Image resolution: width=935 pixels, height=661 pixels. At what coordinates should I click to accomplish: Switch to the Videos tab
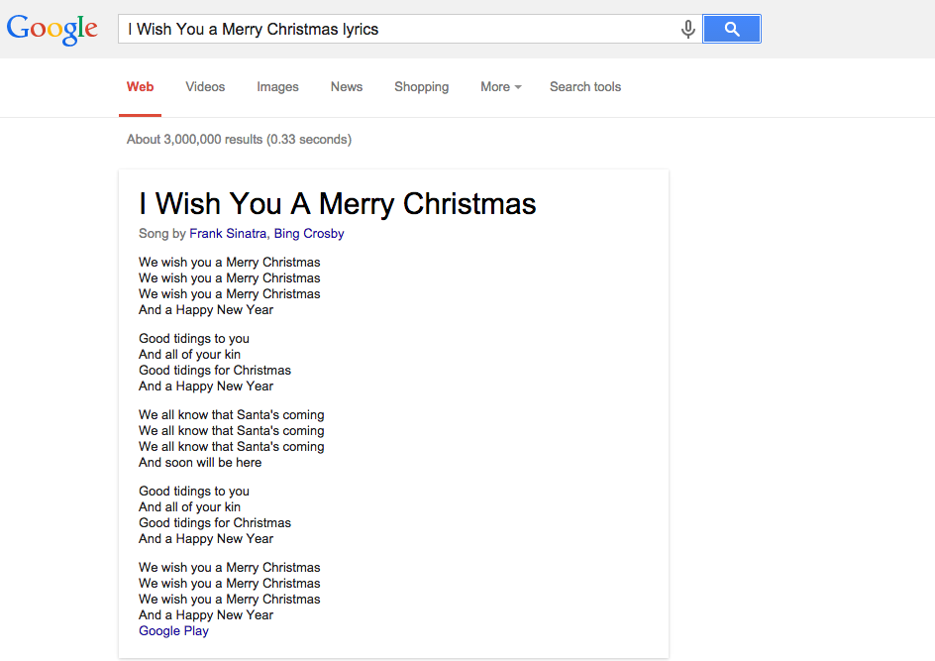click(205, 87)
